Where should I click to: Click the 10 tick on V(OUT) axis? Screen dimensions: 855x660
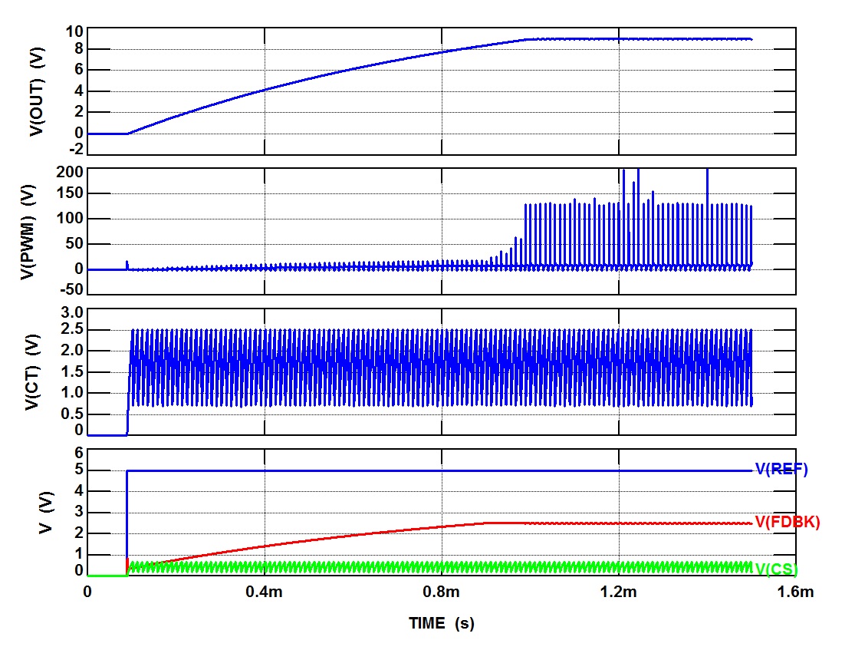(75, 31)
